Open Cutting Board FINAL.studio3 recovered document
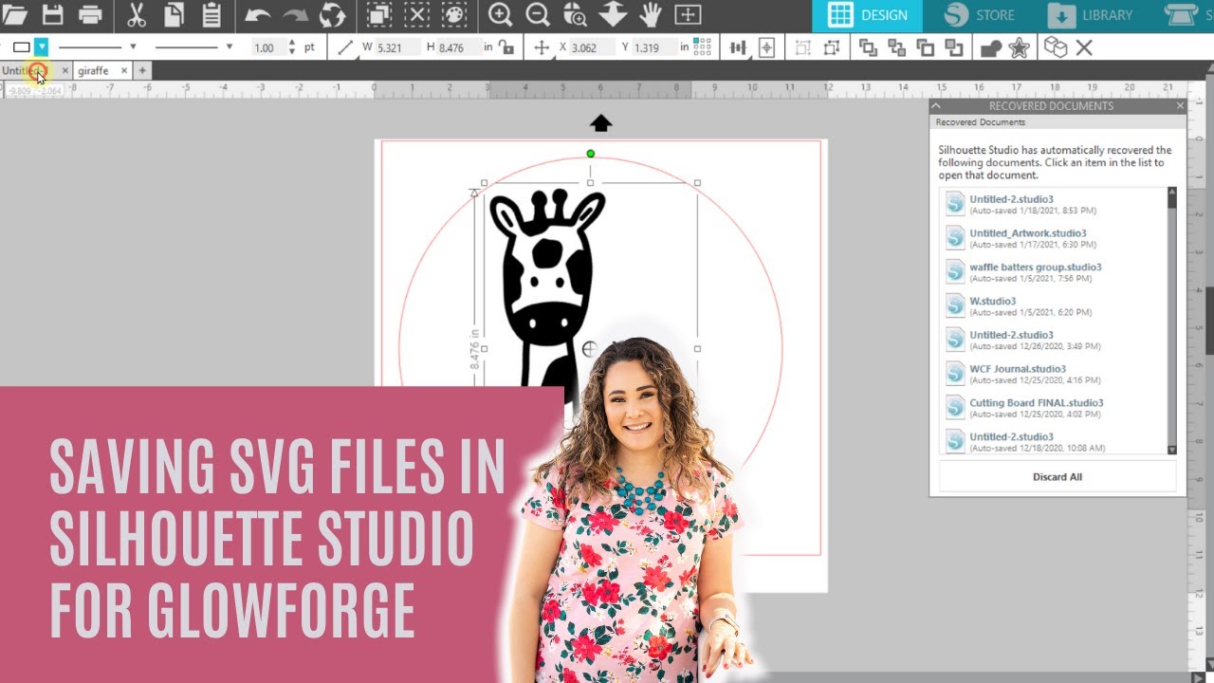Viewport: 1214px width, 683px height. 1036,407
